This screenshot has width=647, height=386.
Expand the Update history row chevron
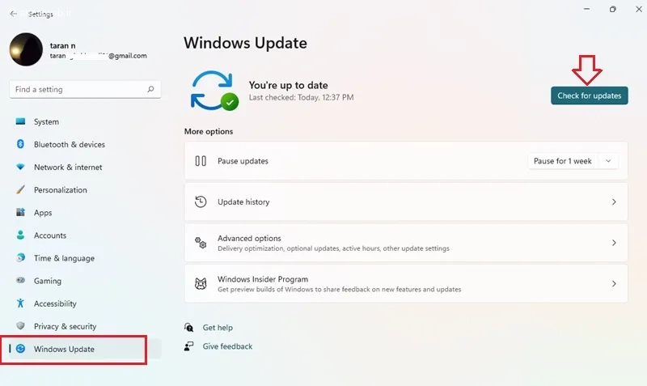(614, 202)
